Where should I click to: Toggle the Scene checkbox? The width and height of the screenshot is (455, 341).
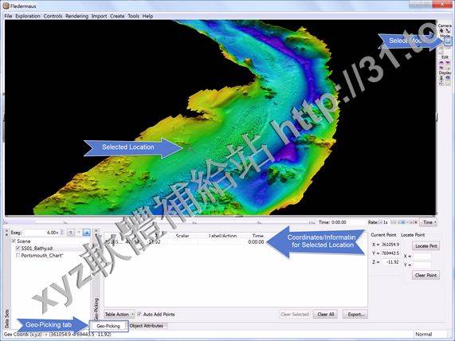tap(14, 241)
